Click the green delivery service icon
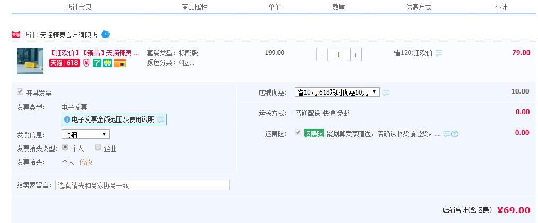 pyautogui.click(x=107, y=63)
